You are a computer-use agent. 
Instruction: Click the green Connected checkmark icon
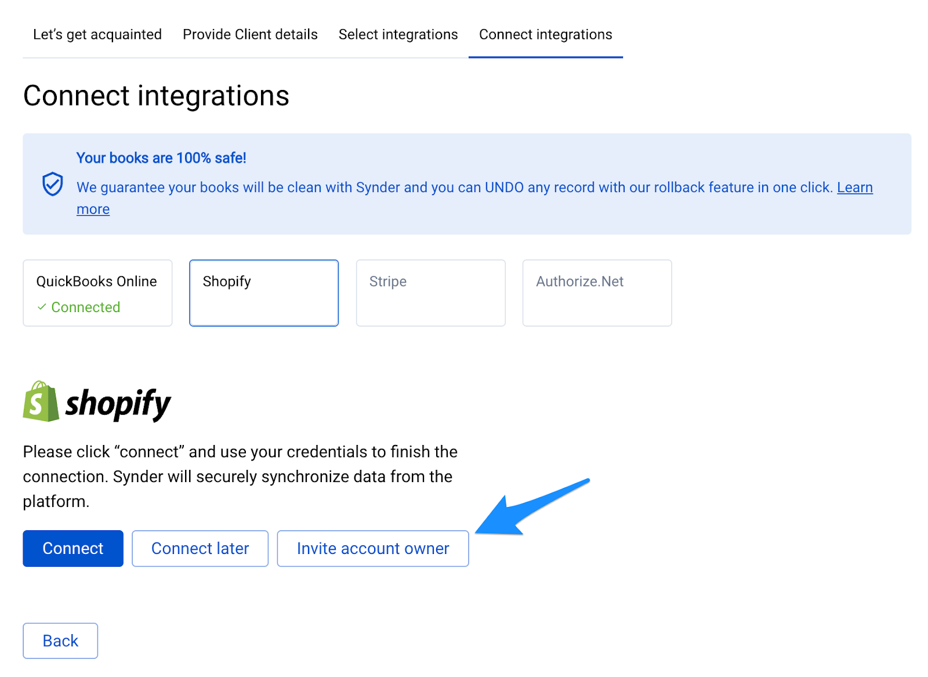[42, 307]
